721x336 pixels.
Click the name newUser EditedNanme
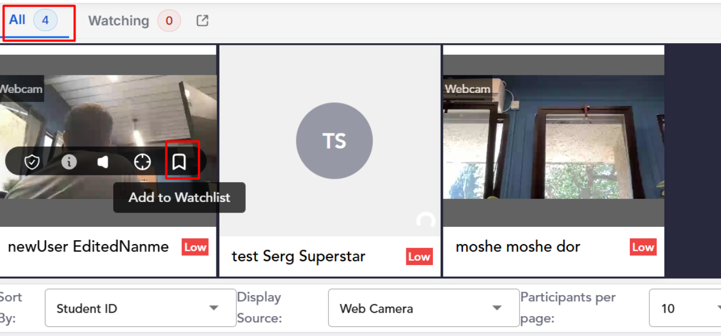pyautogui.click(x=88, y=246)
